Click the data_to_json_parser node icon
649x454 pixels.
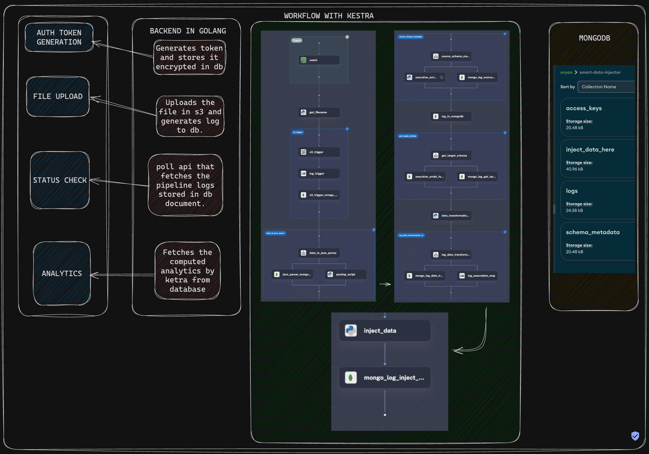(x=304, y=253)
